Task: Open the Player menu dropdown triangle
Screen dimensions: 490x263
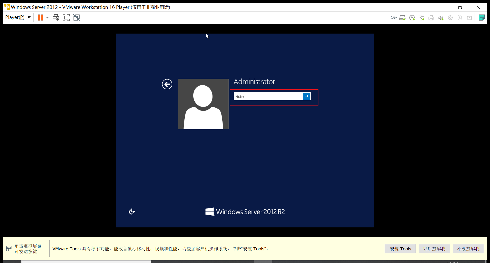Action: pyautogui.click(x=29, y=17)
